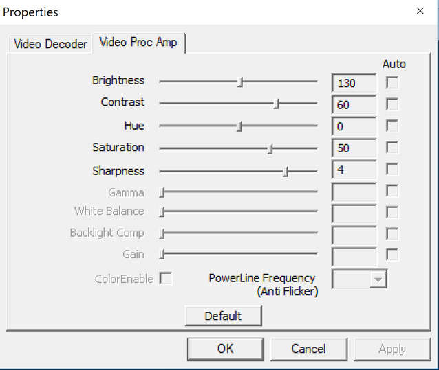Click the Saturation slider handle

point(270,149)
